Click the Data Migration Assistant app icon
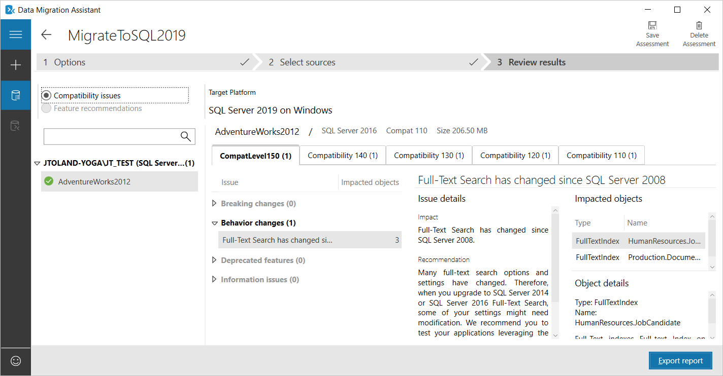This screenshot has height=376, width=723. point(9,10)
